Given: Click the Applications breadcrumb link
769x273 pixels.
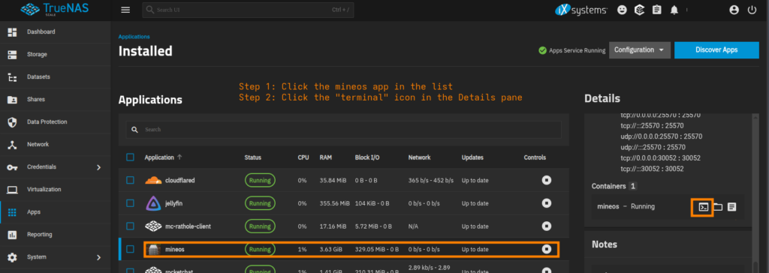Looking at the screenshot, I should (x=134, y=37).
